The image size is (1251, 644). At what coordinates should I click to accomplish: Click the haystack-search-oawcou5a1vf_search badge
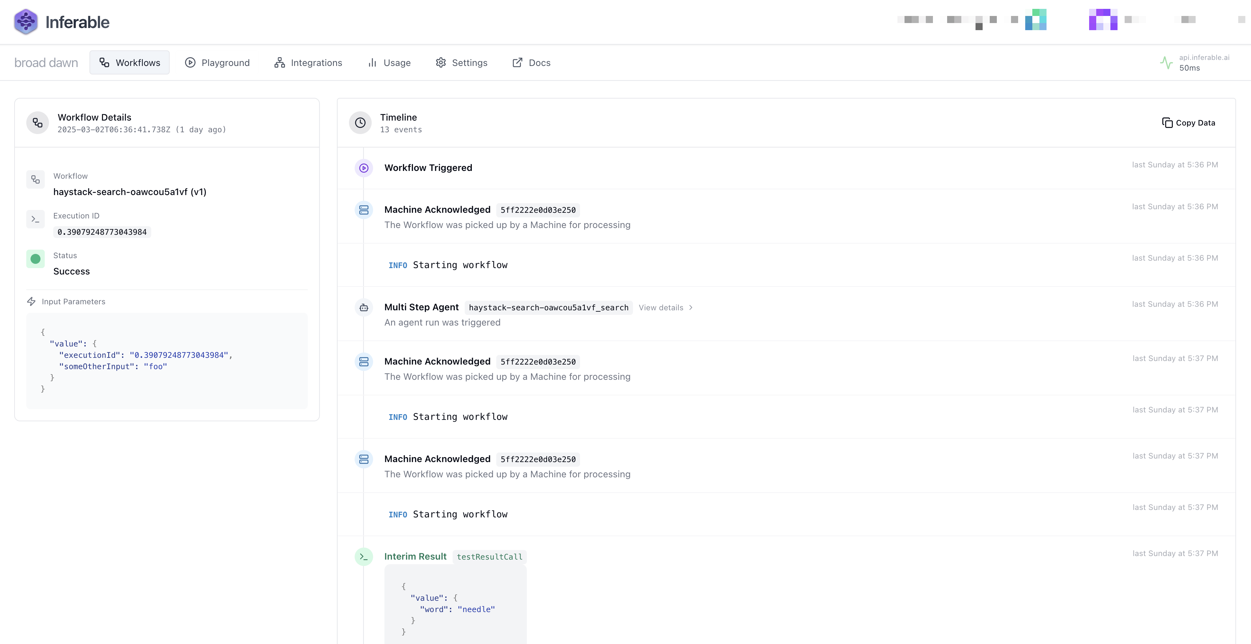click(x=549, y=308)
